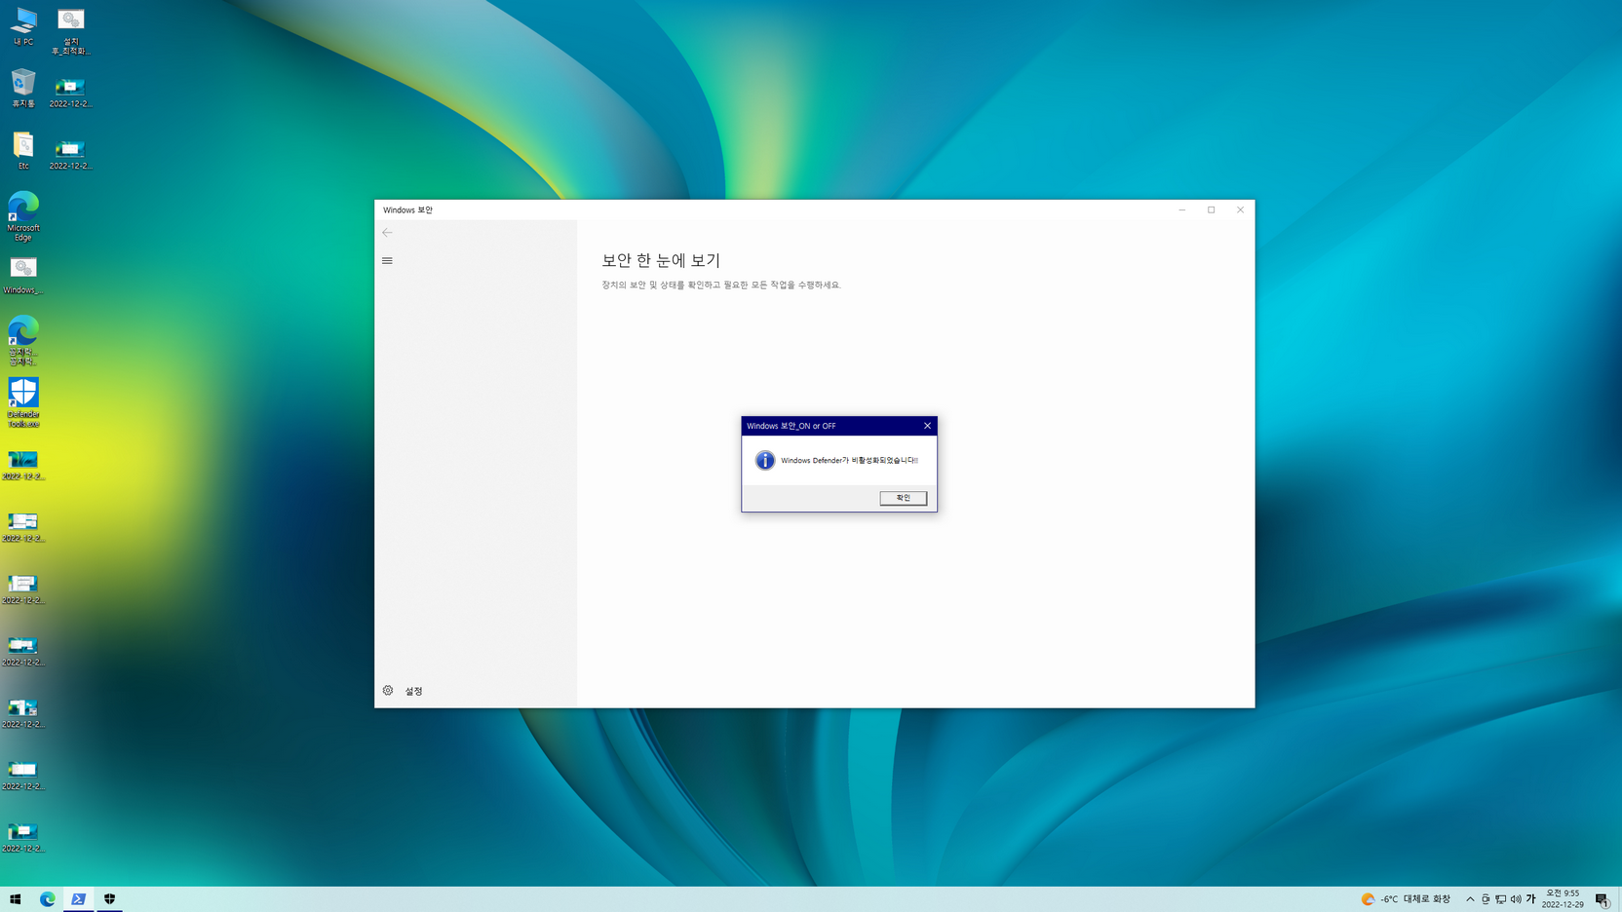The width and height of the screenshot is (1622, 912).
Task: Open the notification center icon
Action: [1603, 899]
